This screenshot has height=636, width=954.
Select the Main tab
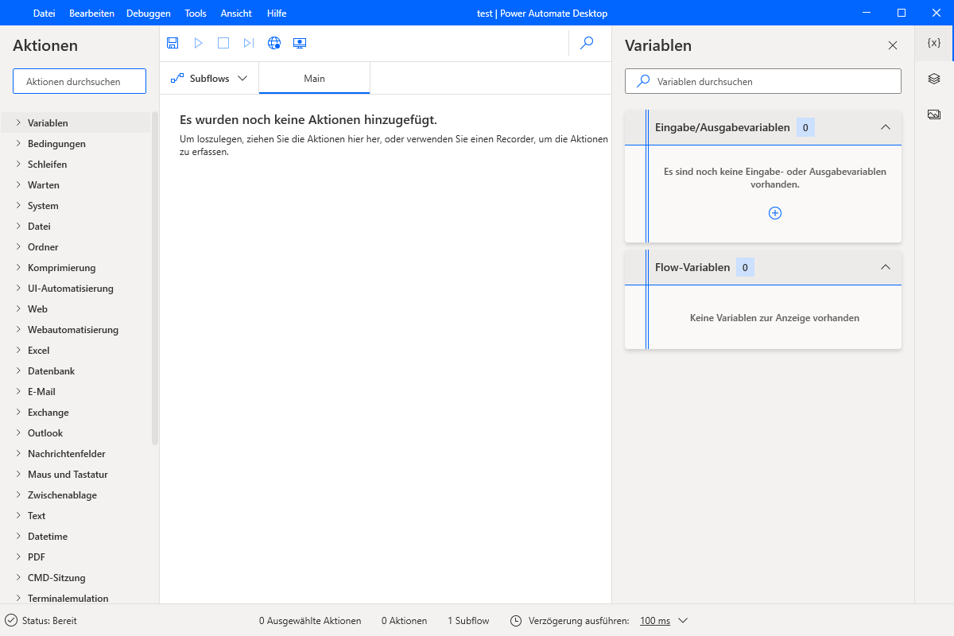(x=314, y=79)
